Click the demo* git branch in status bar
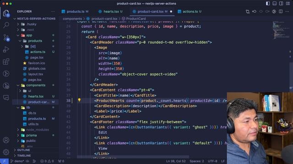Viewport: 293px width, 164px height. (17, 161)
